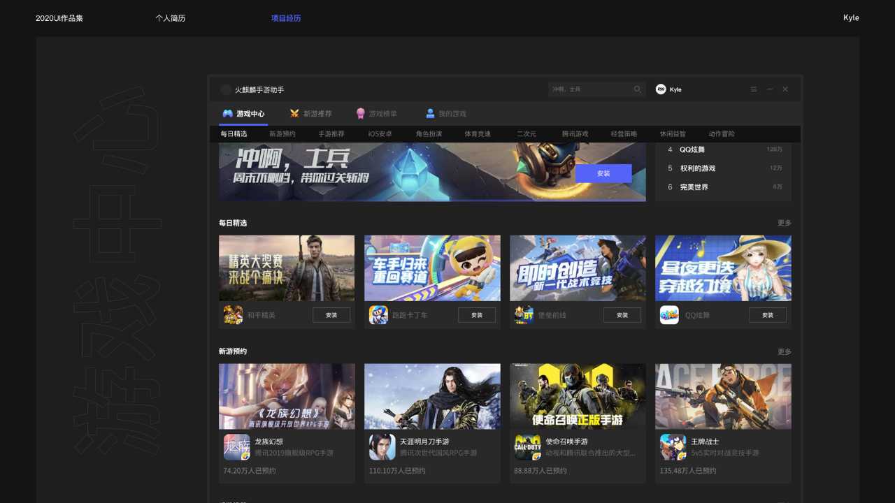Open the iOS安卓 category

point(380,134)
